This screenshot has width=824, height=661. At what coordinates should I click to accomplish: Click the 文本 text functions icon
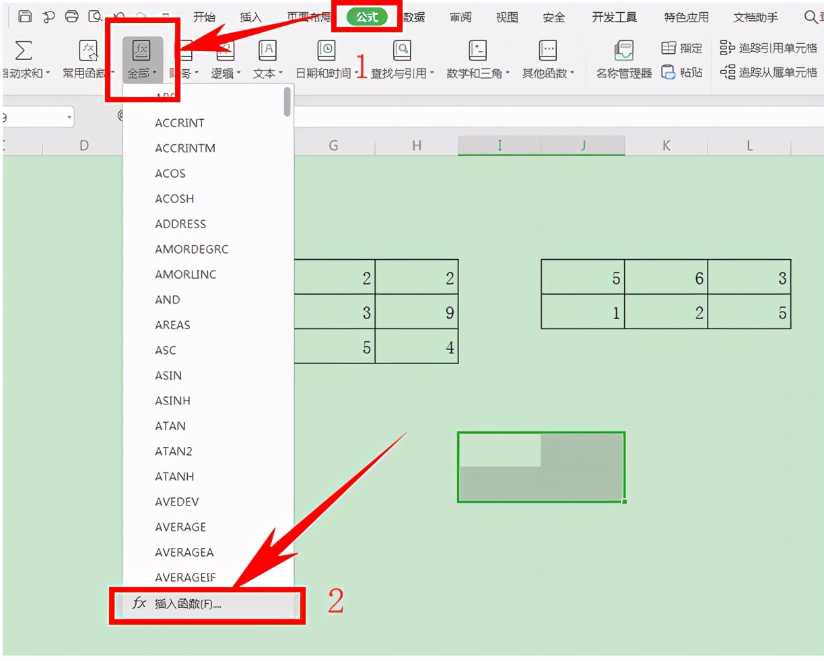click(x=267, y=50)
